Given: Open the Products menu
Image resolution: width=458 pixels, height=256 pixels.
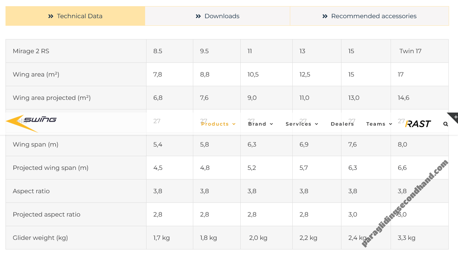Looking at the screenshot, I should click(x=215, y=124).
